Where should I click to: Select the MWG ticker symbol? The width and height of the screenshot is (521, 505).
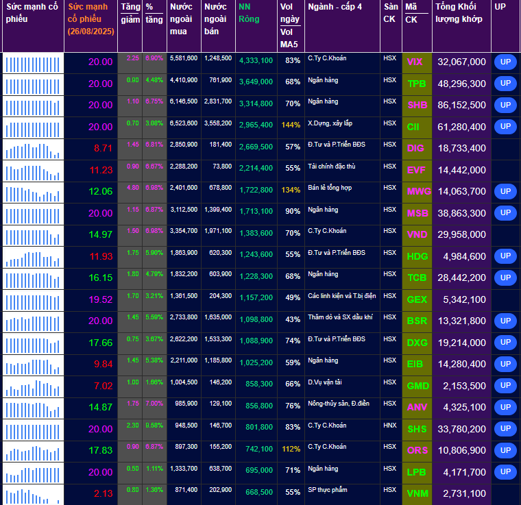click(x=419, y=191)
